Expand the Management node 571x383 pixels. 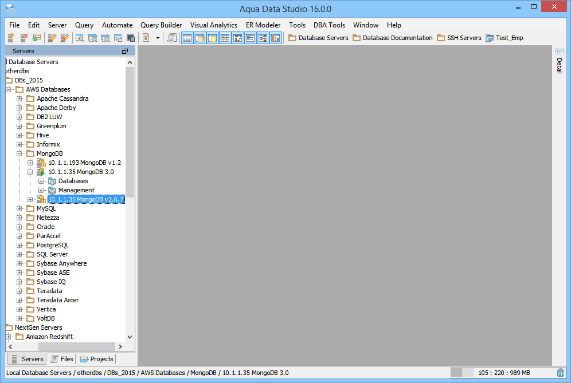click(41, 190)
